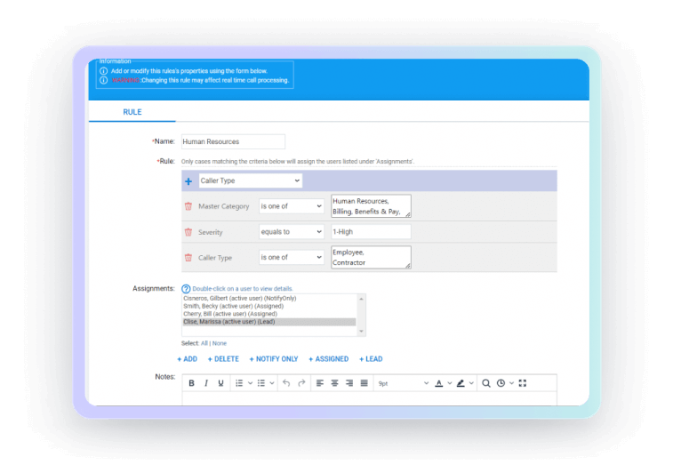Remove the Severity criteria with trash icon
673x465 pixels.
pyautogui.click(x=188, y=232)
